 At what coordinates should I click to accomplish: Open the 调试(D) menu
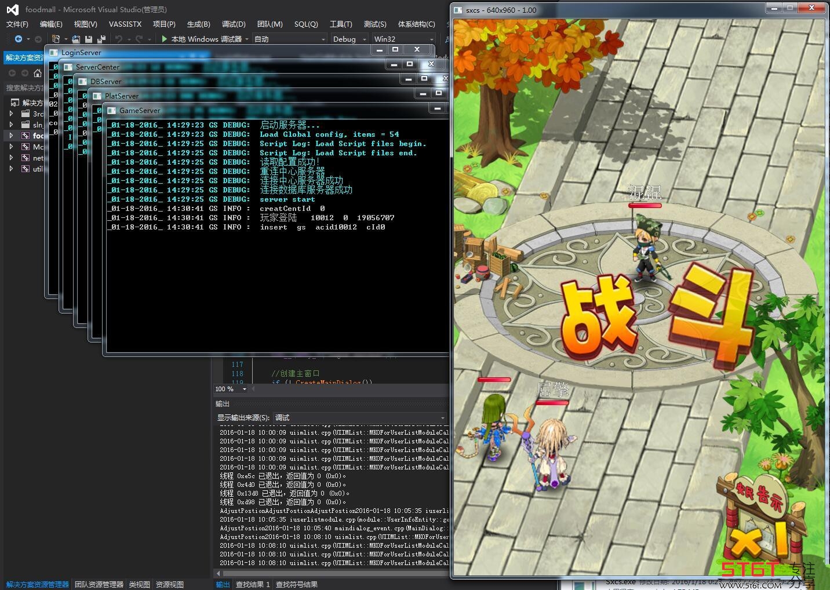pyautogui.click(x=234, y=24)
